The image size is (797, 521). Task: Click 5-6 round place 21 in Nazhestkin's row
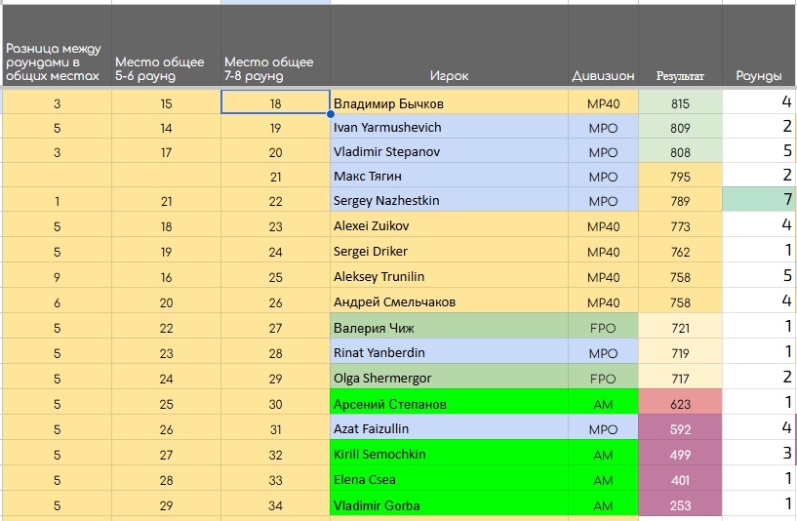(166, 200)
